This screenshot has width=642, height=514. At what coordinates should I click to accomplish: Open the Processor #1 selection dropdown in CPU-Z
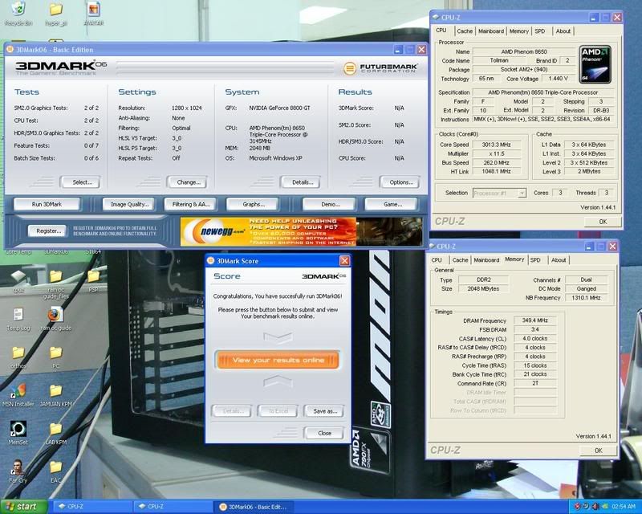point(498,193)
